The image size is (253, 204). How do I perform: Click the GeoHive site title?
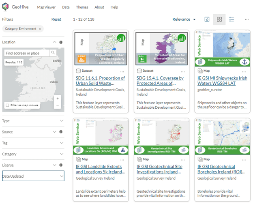click(x=20, y=7)
